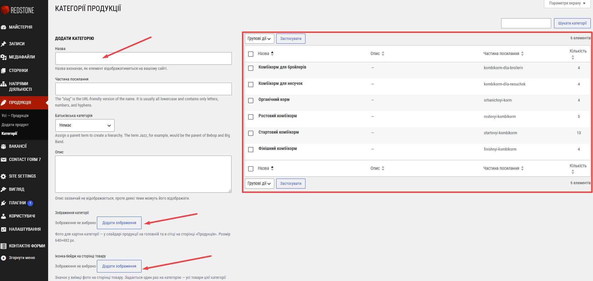593x281 pixels.
Task: Open Плагіни plug icon in sidebar
Action: 3,203
